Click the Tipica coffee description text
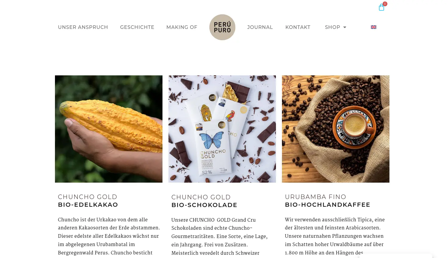 (335, 236)
